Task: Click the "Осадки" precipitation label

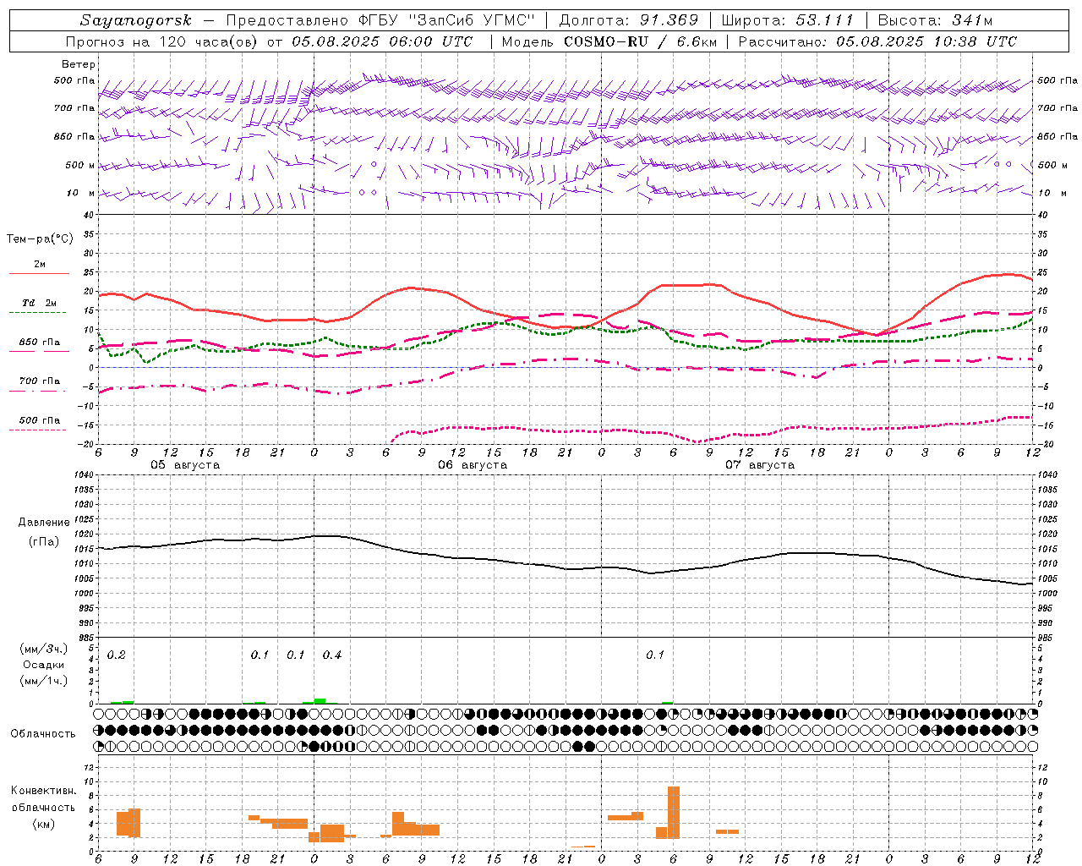Action: 44,665
